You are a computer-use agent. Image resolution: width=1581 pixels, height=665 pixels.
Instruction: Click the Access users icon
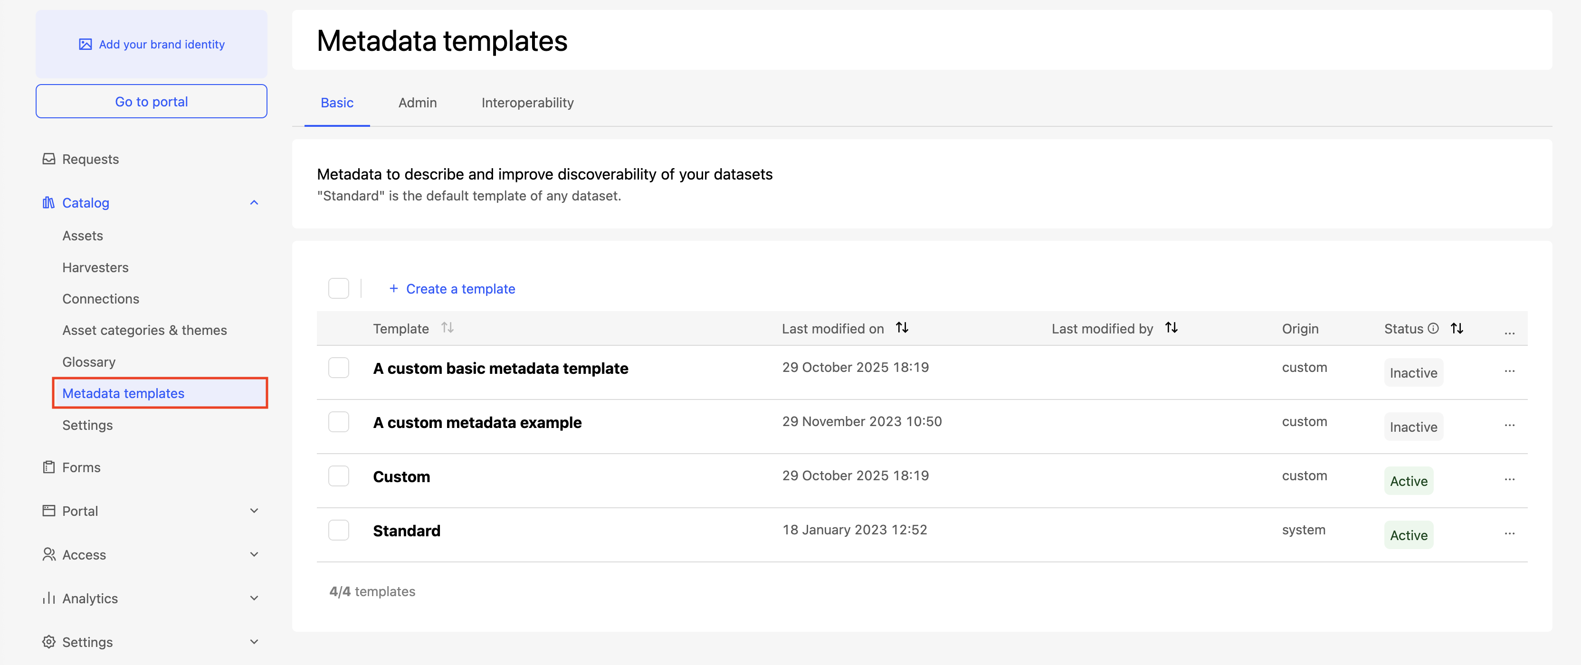tap(48, 554)
